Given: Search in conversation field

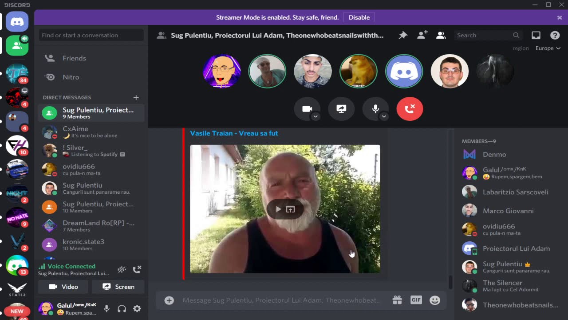Looking at the screenshot, I should (488, 35).
